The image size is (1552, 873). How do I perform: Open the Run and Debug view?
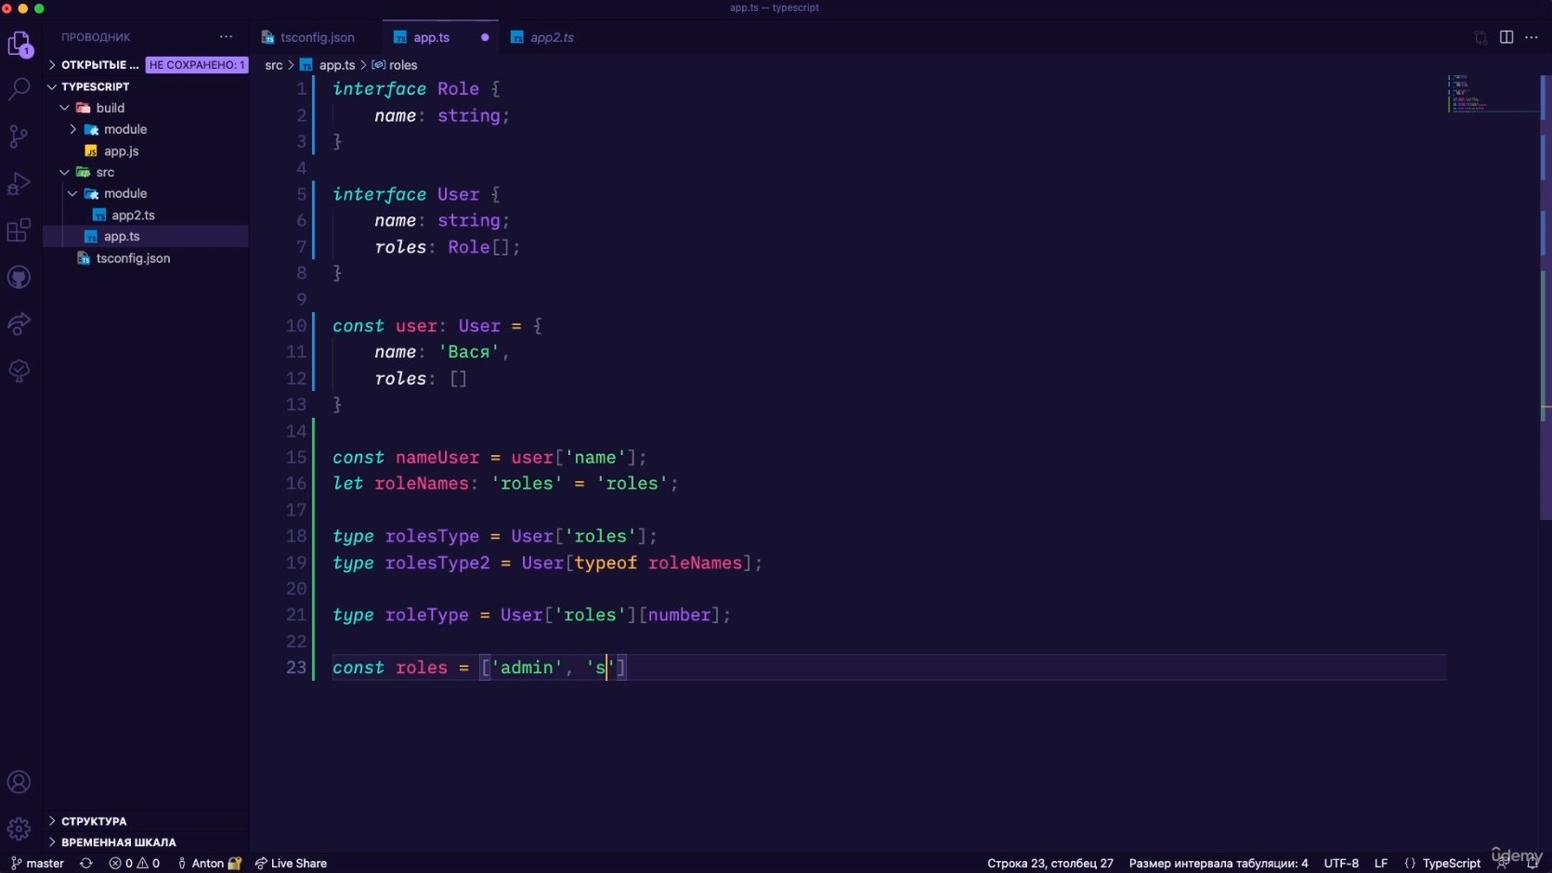point(20,184)
